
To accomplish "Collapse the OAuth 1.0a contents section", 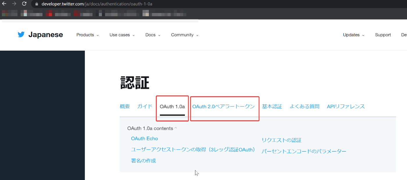I will pyautogui.click(x=152, y=128).
